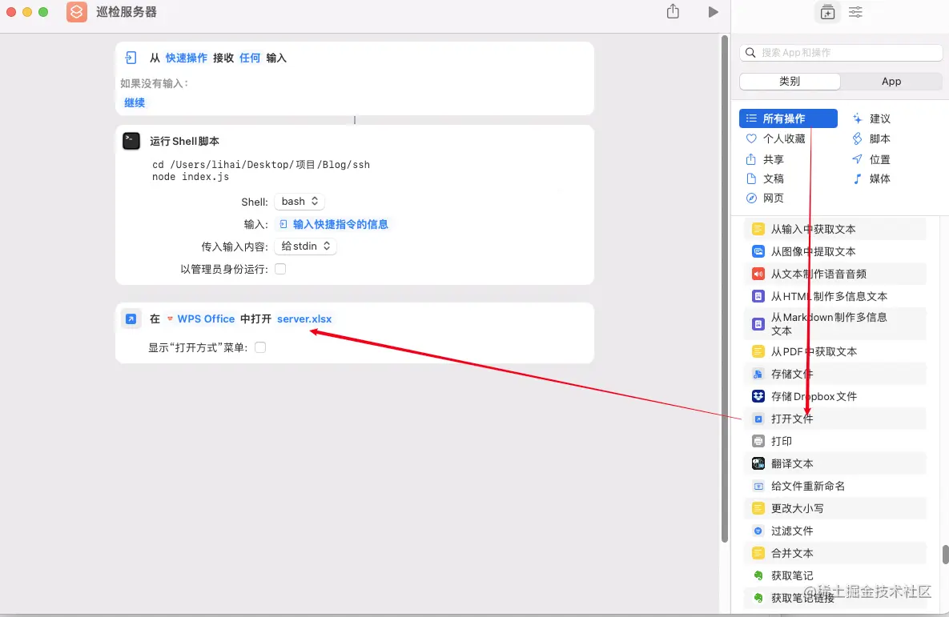Click the icon beside 合并文本

coord(758,553)
